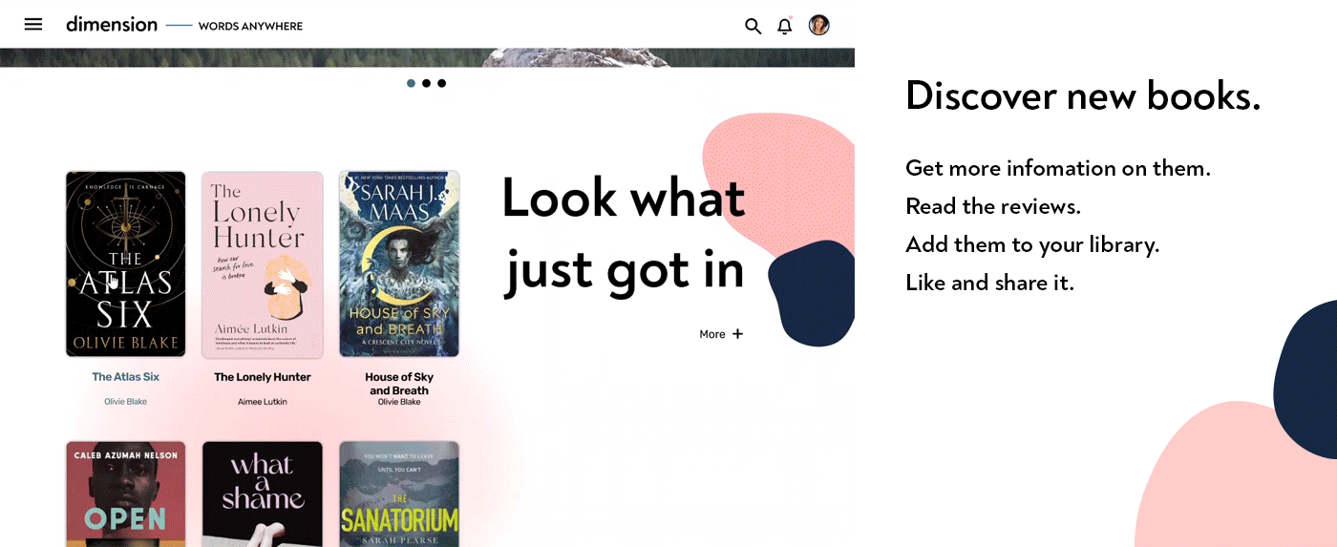Click The Atlas Six title link

[126, 377]
